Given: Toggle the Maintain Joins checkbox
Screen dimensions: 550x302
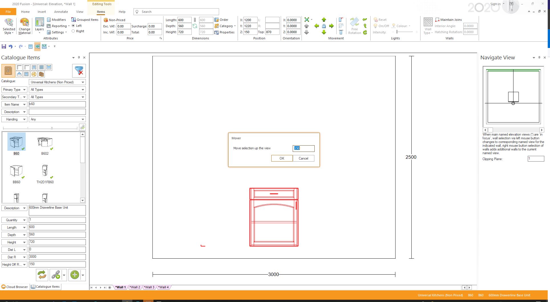Looking at the screenshot, I should 437,20.
